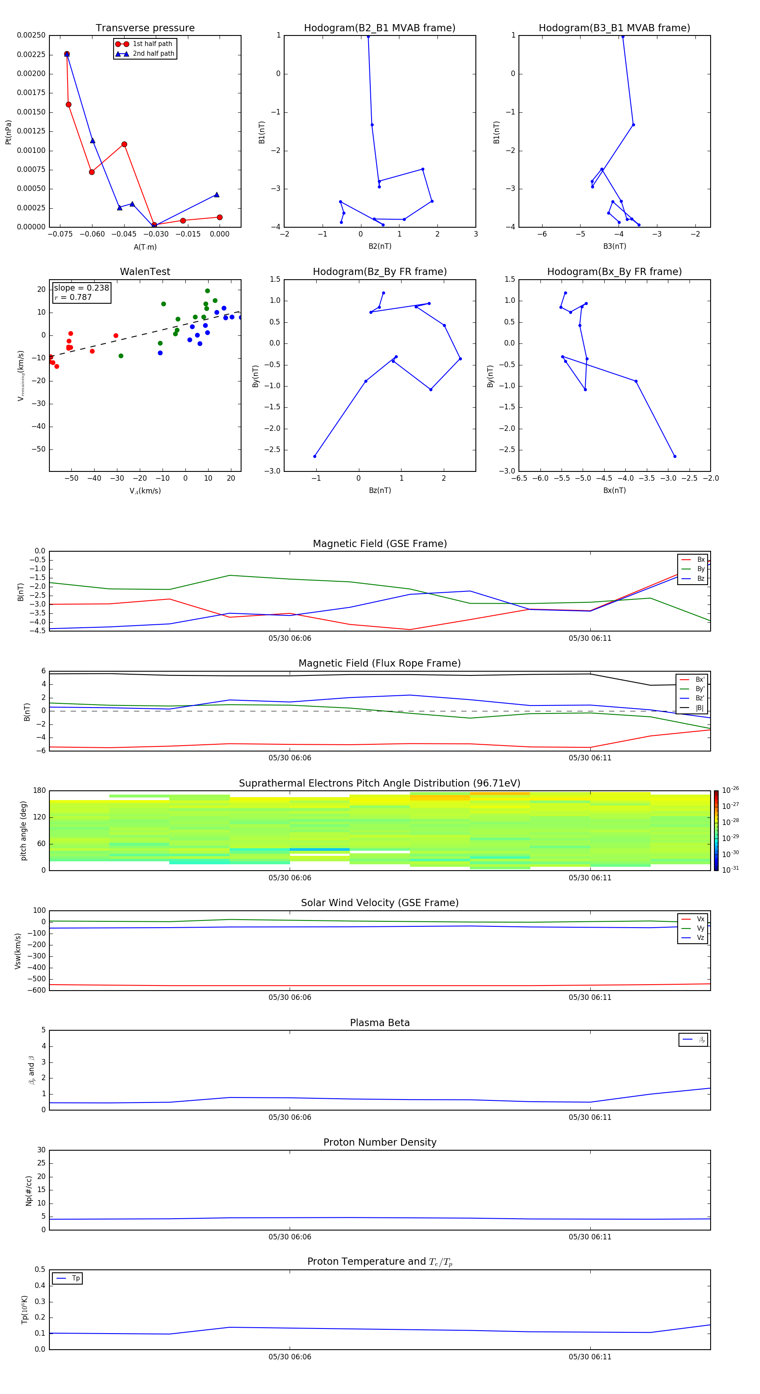Click the Vy entry in the velocity legend
Viewport: 760px width, 1394px height.
click(693, 928)
